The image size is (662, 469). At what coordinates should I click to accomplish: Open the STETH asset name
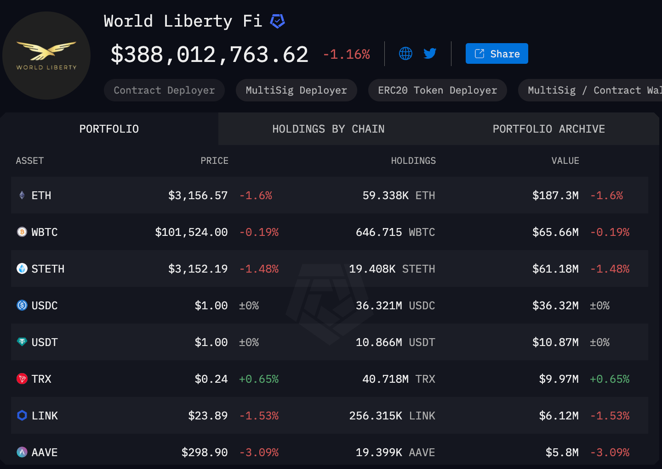48,269
